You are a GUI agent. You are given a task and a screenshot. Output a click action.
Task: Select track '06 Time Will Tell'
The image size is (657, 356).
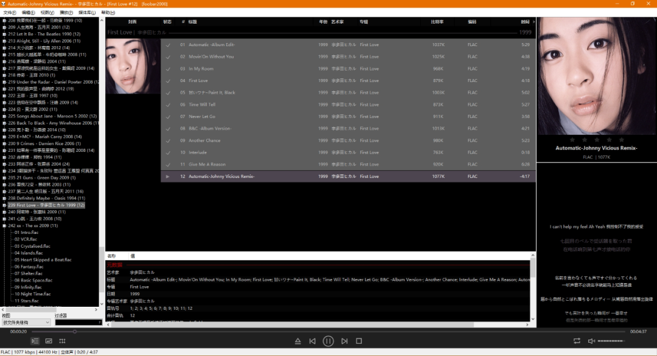coord(348,104)
